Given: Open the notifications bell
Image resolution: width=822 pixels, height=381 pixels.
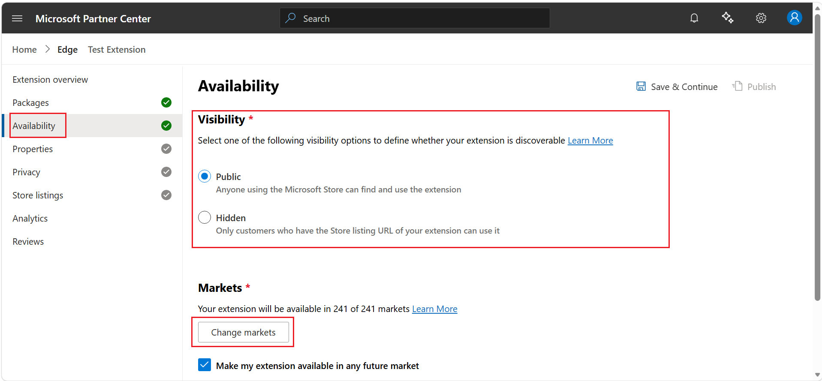Looking at the screenshot, I should click(x=694, y=18).
